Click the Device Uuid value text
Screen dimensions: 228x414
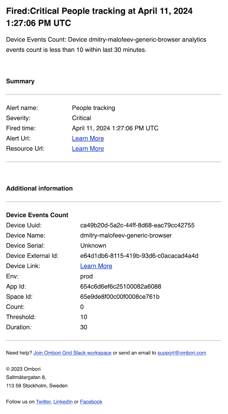coord(137,225)
